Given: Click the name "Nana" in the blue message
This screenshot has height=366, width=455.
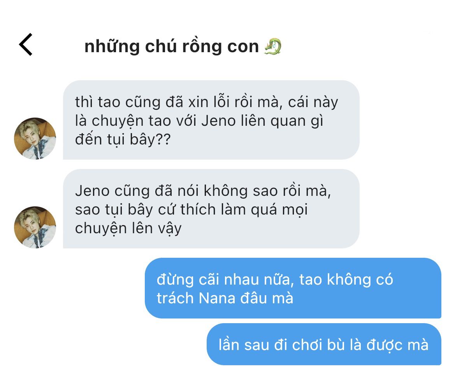Looking at the screenshot, I should tap(217, 298).
